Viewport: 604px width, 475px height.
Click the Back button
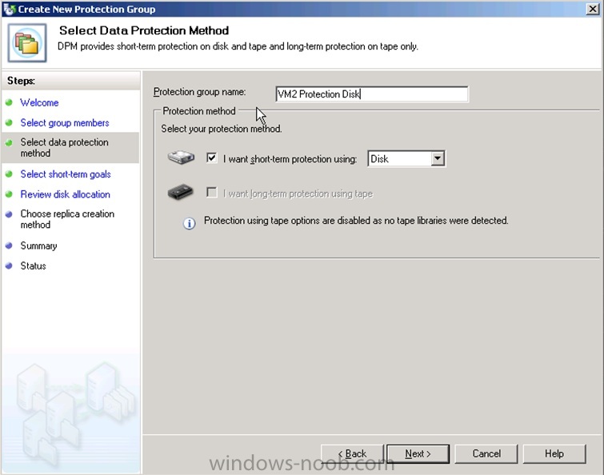352,454
